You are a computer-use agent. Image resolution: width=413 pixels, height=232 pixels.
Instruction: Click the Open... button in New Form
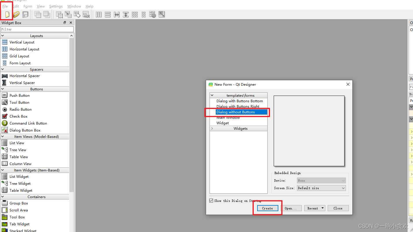pos(291,208)
